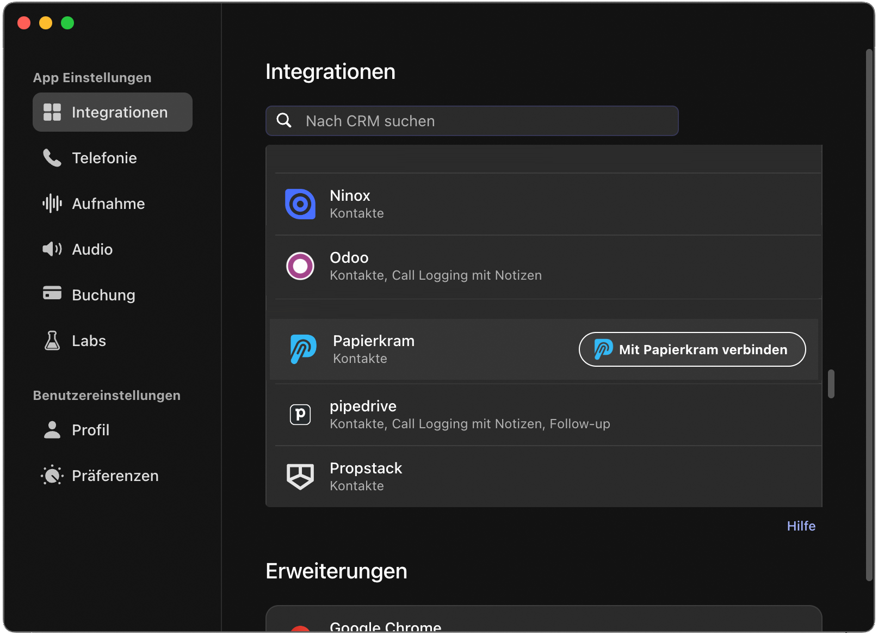Minimize the window with the yellow button
Screen dimensions: 878x635
tap(46, 23)
